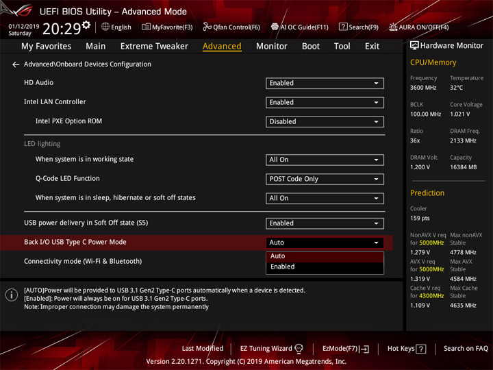
Task: Switch to Main tab
Action: [96, 47]
